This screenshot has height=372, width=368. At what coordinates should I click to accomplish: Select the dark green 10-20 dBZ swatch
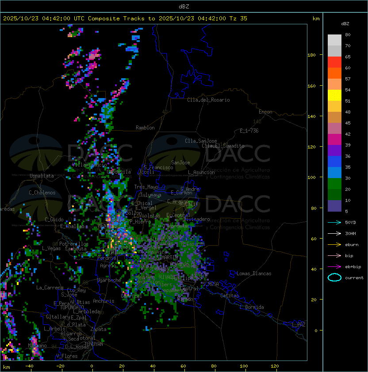click(334, 194)
